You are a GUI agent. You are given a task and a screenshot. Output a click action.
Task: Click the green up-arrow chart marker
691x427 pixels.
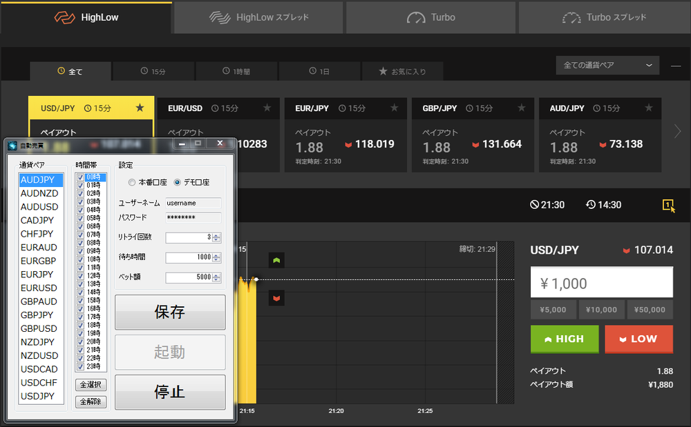coord(276,260)
